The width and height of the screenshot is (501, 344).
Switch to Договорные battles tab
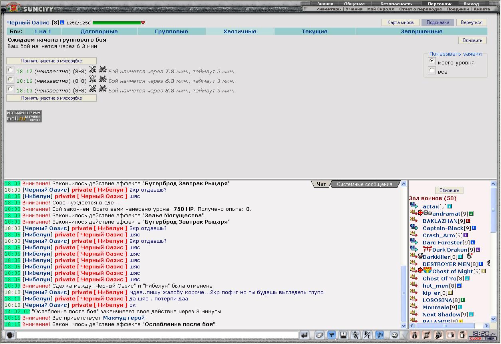[x=99, y=31]
